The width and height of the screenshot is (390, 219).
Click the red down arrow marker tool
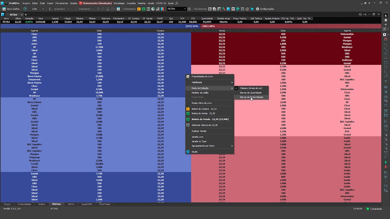click(386, 167)
